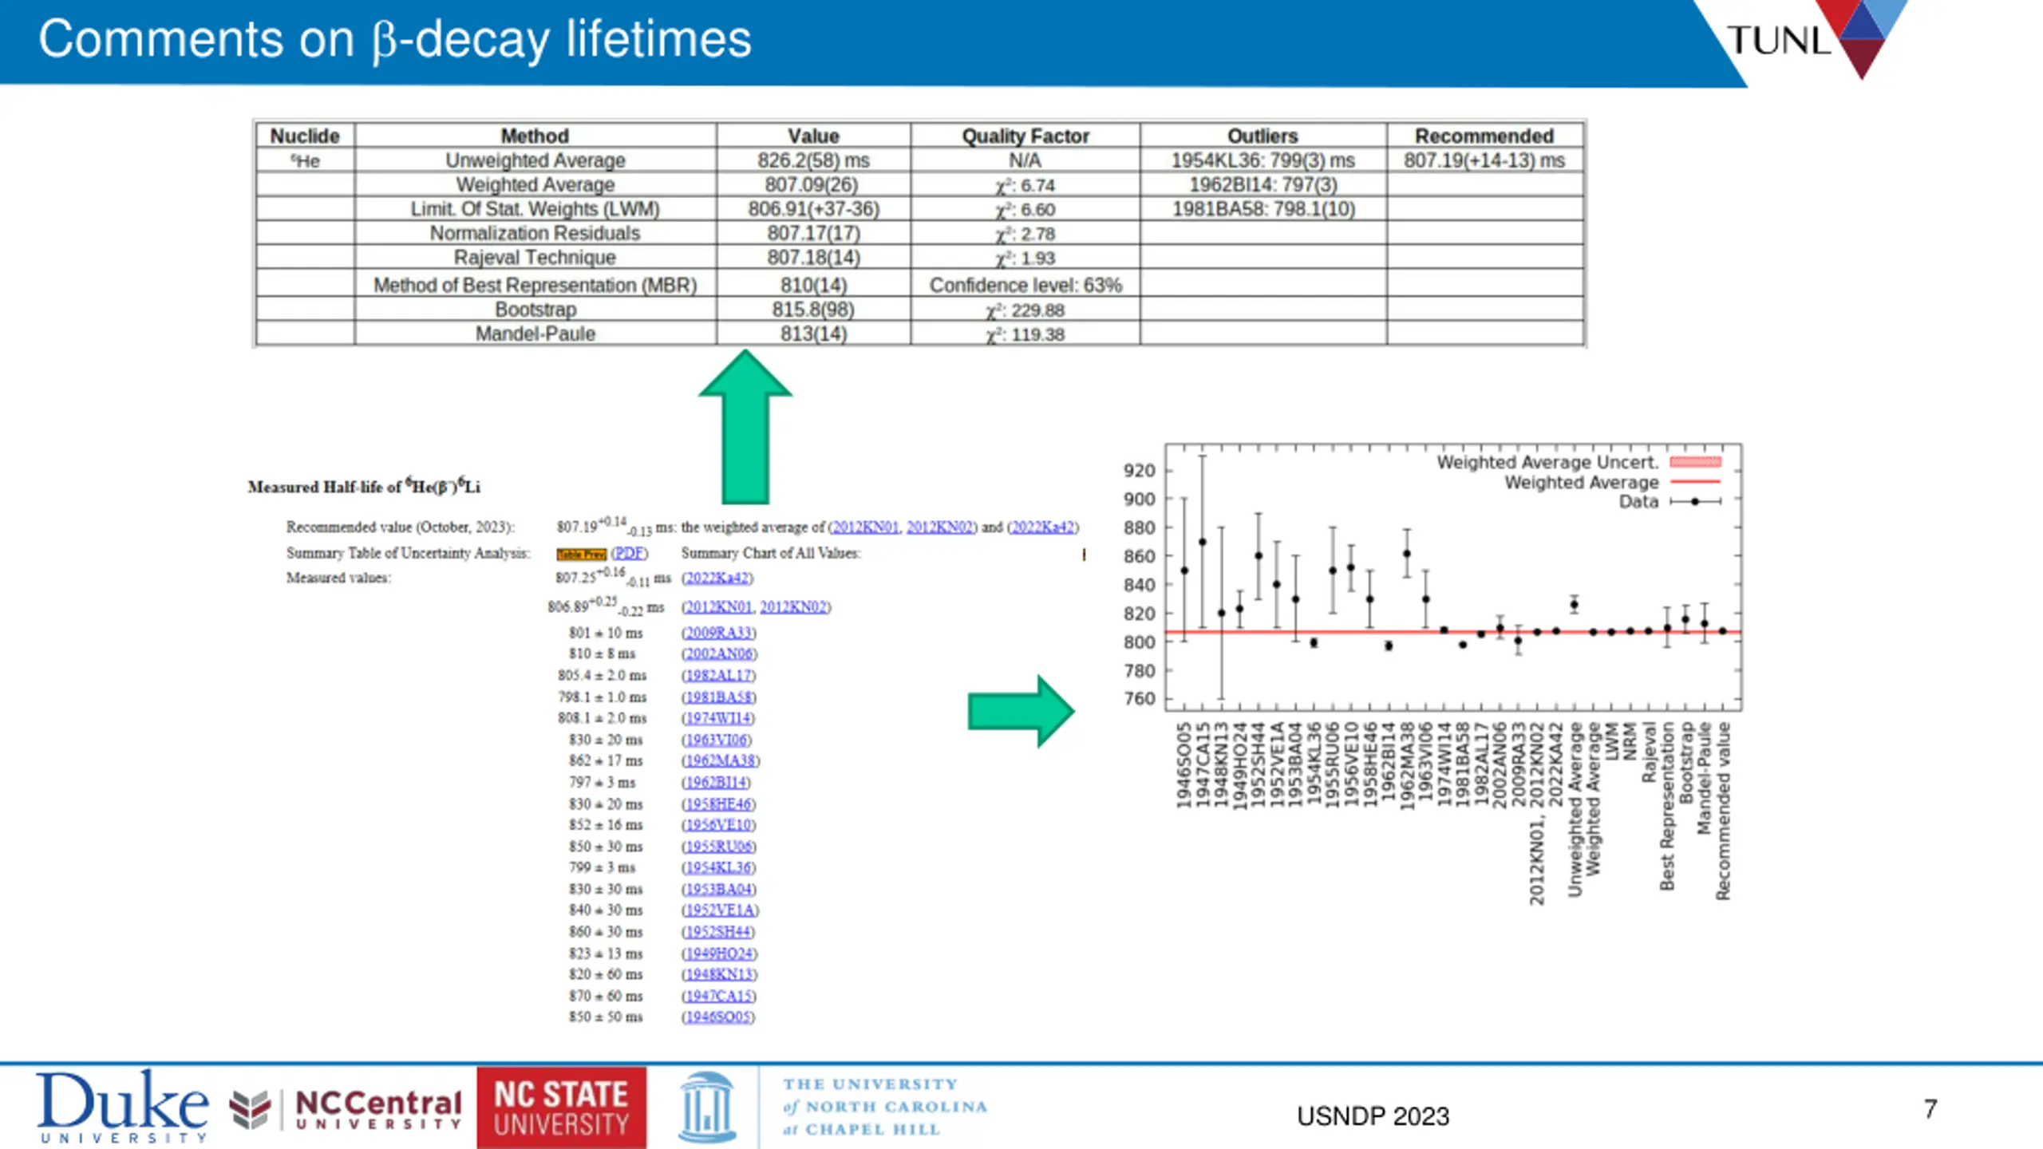Select the 'Rajeval Technique' table cell
Viewport: 2043px width, 1149px height.
(535, 257)
